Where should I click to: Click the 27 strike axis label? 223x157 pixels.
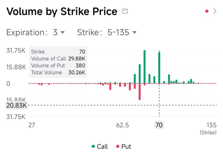[32, 125]
